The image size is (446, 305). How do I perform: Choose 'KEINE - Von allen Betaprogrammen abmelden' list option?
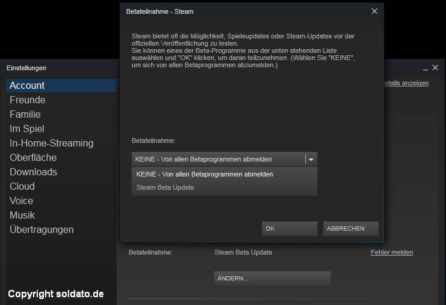point(224,174)
